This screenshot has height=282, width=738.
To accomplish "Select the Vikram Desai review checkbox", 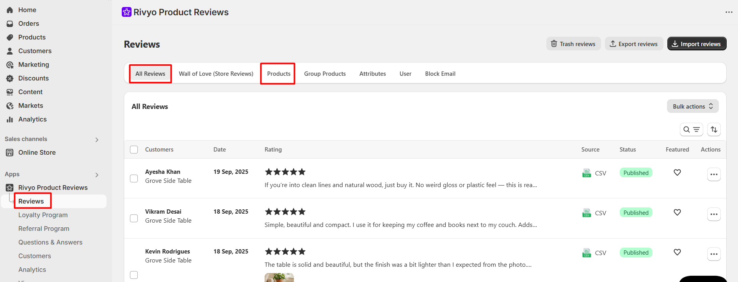I will click(134, 218).
